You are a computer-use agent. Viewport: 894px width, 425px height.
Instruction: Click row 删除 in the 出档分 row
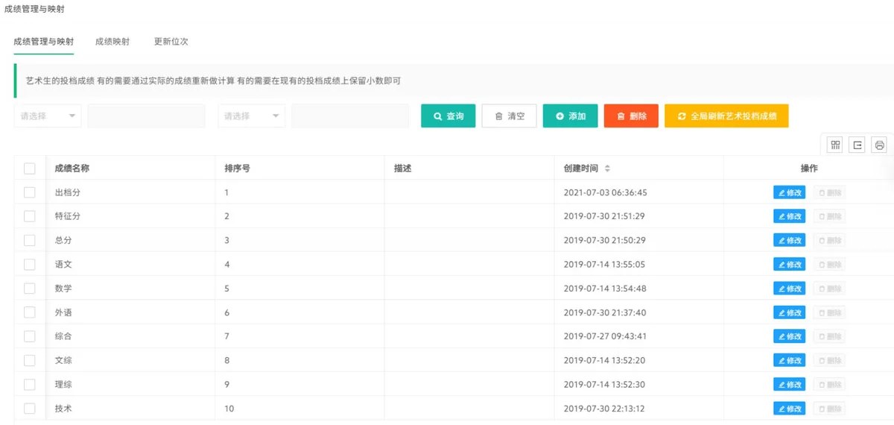[x=830, y=192]
